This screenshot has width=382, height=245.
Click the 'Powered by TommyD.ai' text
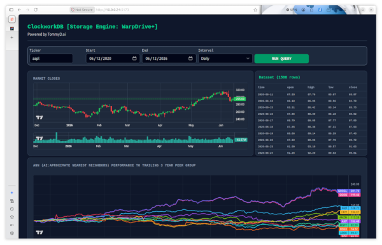(x=46, y=34)
